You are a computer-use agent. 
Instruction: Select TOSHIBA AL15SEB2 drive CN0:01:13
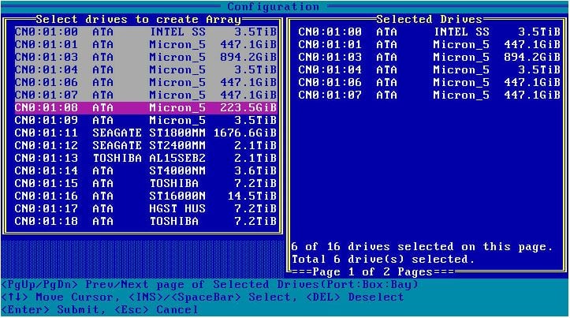click(x=146, y=158)
